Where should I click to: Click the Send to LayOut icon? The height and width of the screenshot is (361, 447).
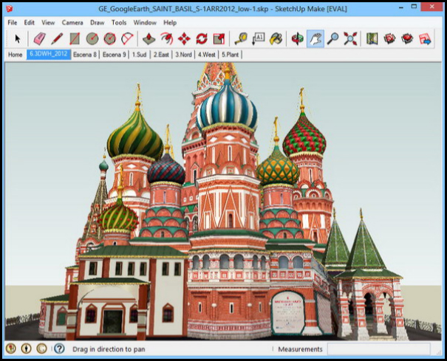coord(425,38)
